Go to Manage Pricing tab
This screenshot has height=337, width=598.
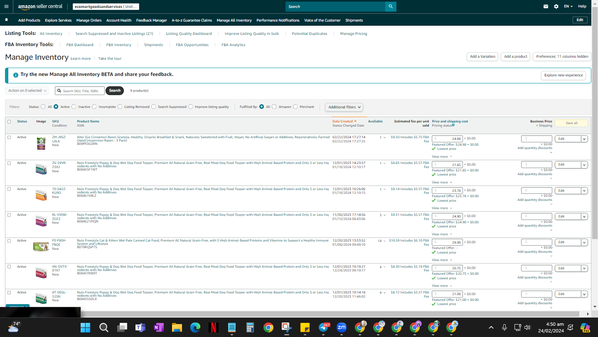click(354, 34)
